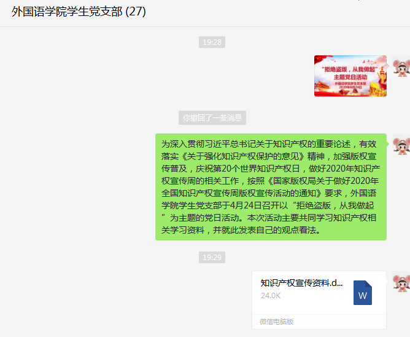Image resolution: width=410 pixels, height=337 pixels.
Task: Click chat title 外国语学院学生党支部
Action: (67, 12)
